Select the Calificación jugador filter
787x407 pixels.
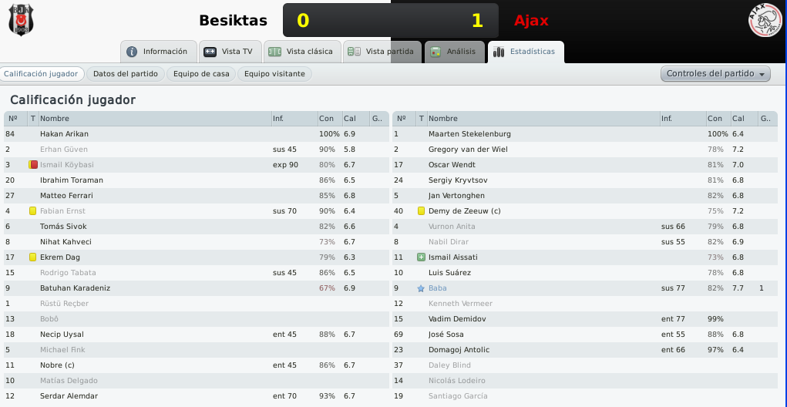(41, 74)
